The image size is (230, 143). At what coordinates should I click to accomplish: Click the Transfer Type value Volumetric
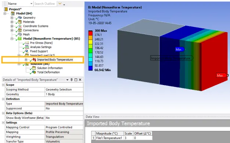point(64,141)
